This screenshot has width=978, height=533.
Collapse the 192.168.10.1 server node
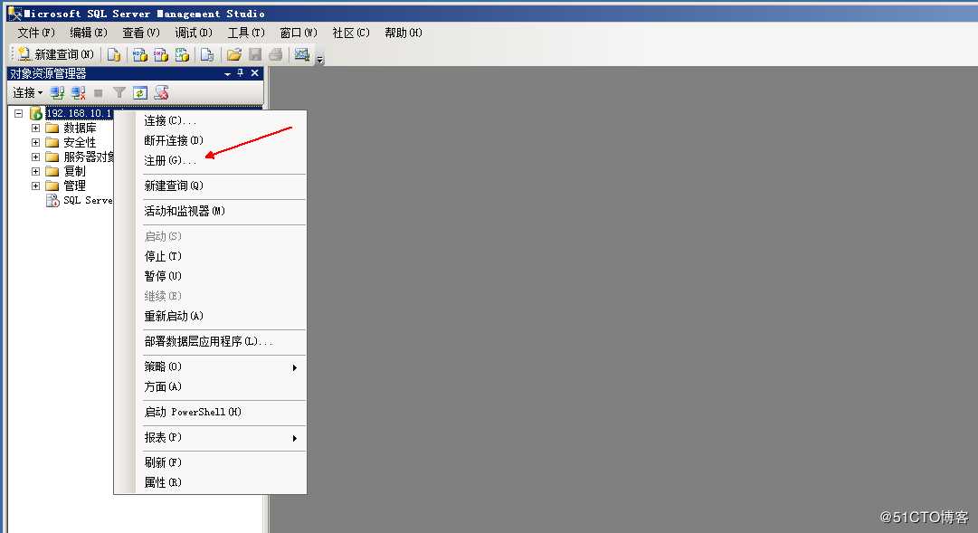[x=19, y=114]
